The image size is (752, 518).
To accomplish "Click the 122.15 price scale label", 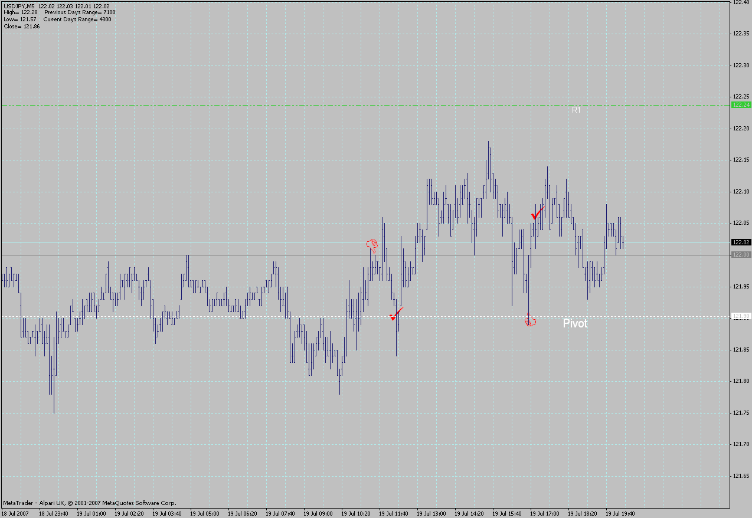I will [x=741, y=160].
